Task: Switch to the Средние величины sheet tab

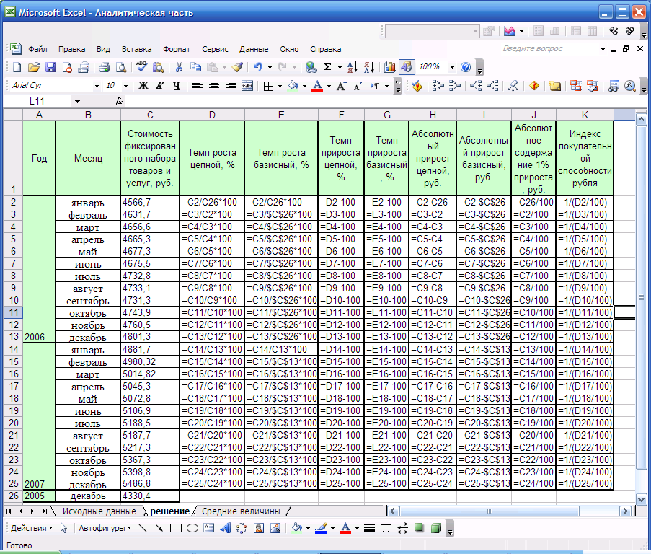Action: [241, 511]
